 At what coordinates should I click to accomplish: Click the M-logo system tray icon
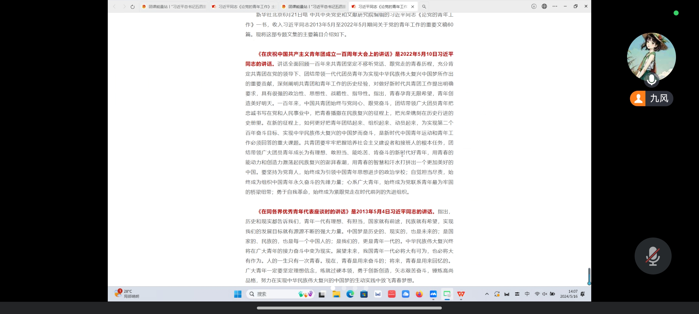click(x=507, y=294)
